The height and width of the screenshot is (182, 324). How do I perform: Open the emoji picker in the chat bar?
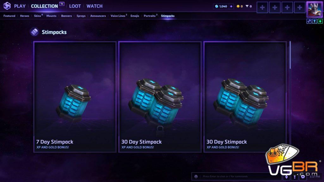196,176
